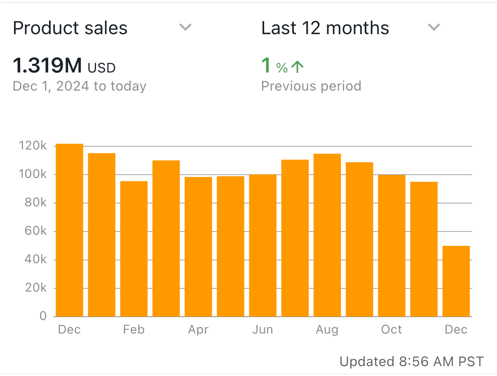
Task: Select the tallest bar for first December
Action: pos(69,230)
